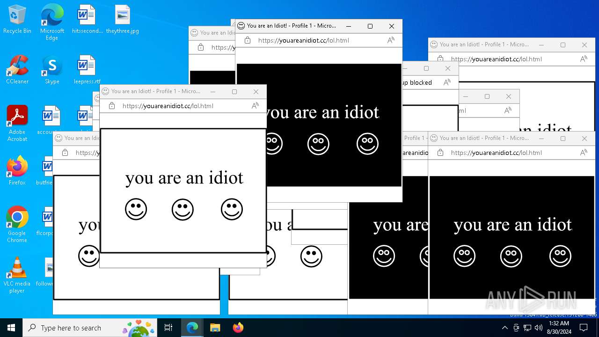Viewport: 599px width, 337px height.
Task: Close the bottom-right black-page window
Action: pyautogui.click(x=584, y=139)
